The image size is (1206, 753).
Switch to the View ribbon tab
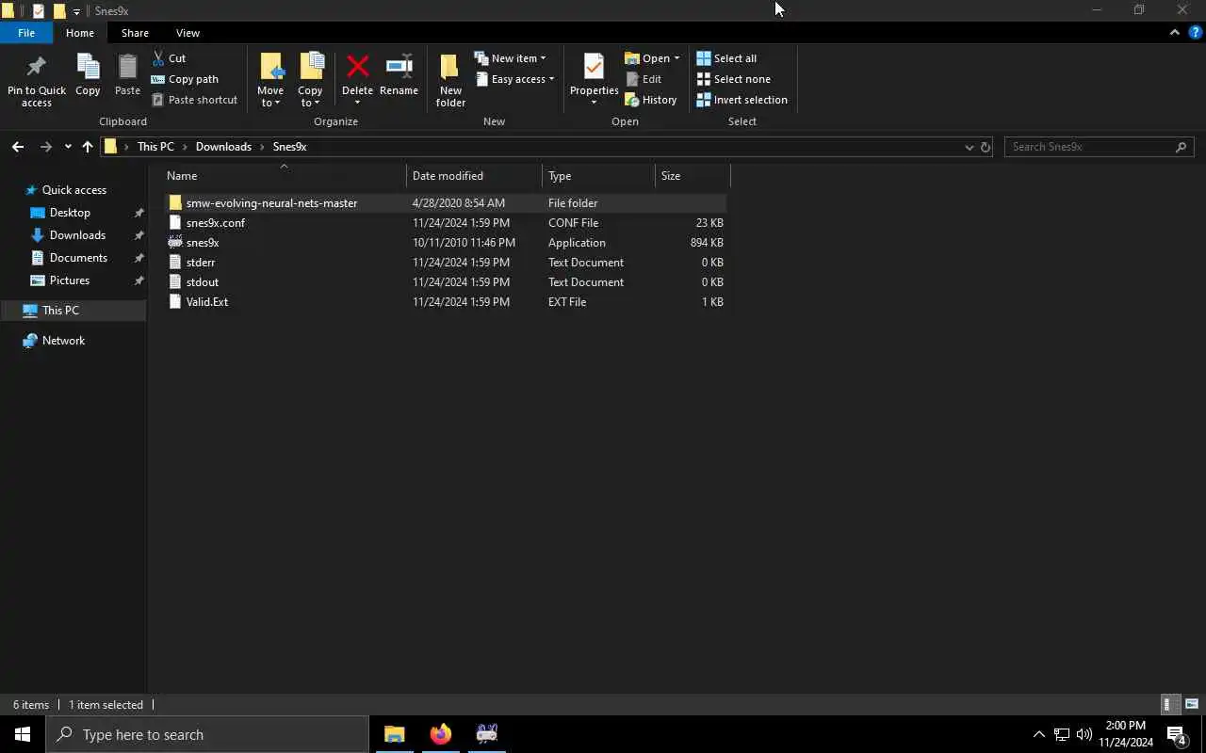(x=187, y=33)
